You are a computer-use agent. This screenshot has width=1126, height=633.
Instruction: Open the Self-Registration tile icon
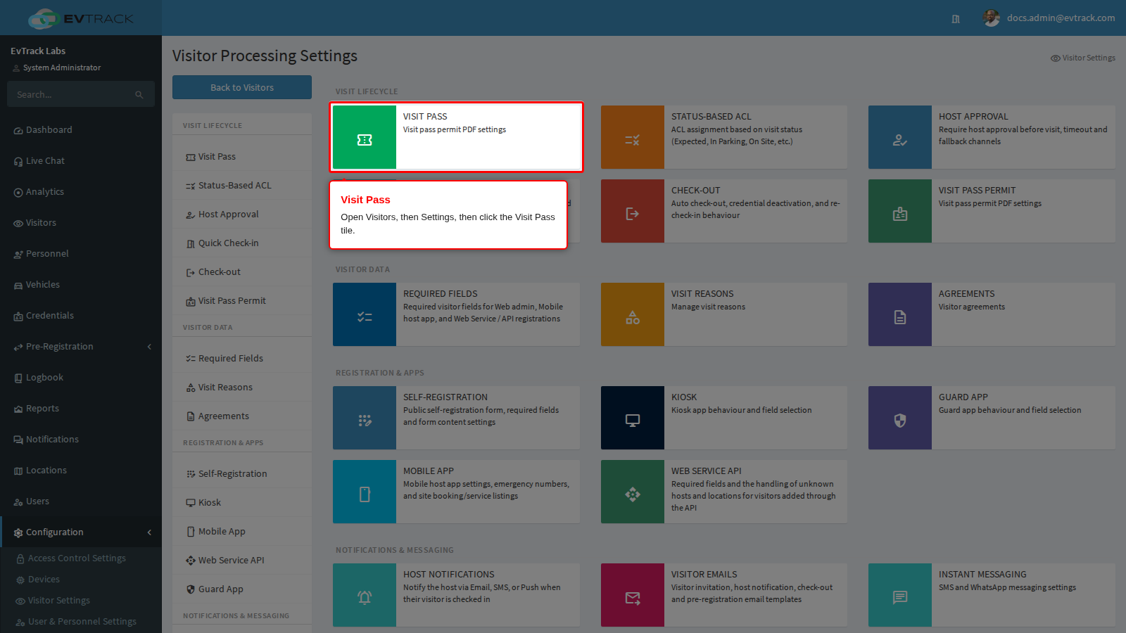click(x=365, y=418)
